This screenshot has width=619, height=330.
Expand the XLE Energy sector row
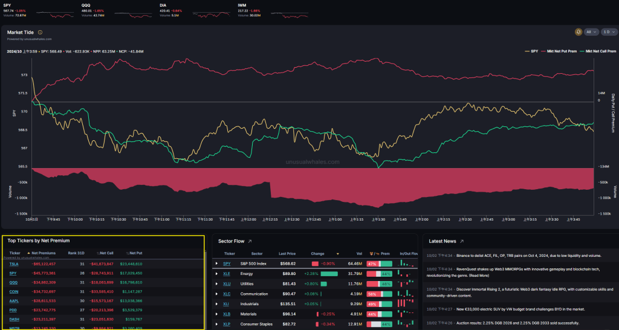216,274
